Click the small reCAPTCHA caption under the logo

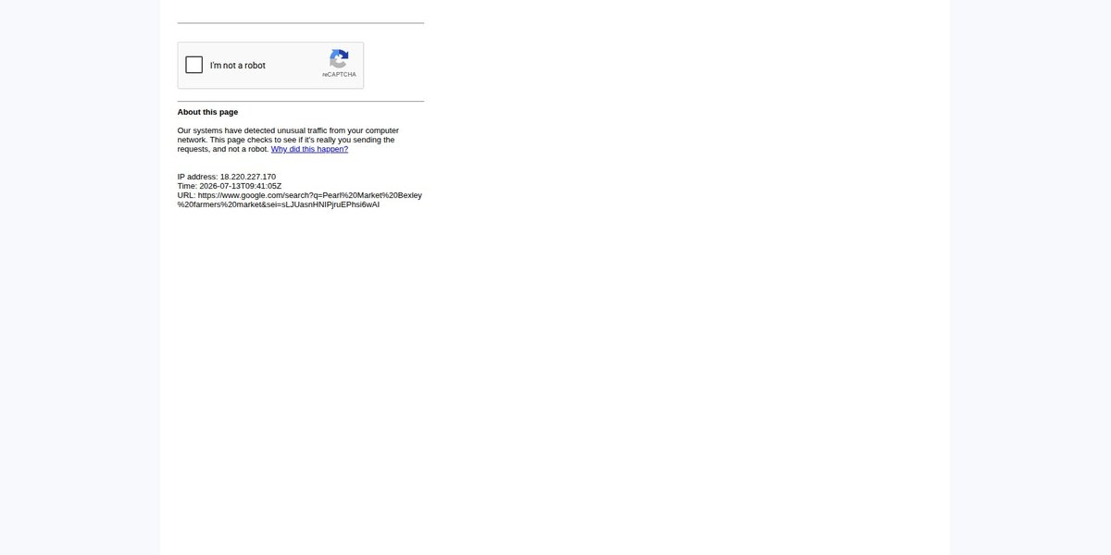pyautogui.click(x=339, y=75)
